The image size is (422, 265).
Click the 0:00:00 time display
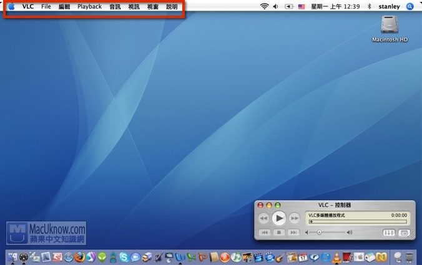pos(399,215)
